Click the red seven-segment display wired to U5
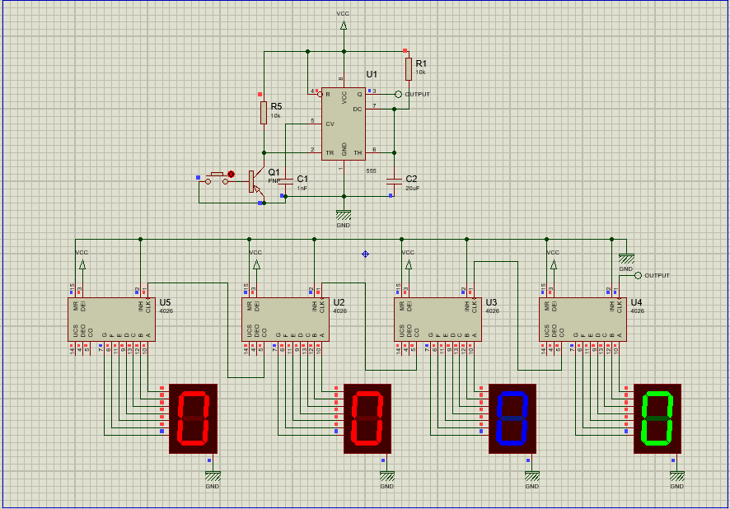Viewport: 730px width, 509px height. click(193, 418)
